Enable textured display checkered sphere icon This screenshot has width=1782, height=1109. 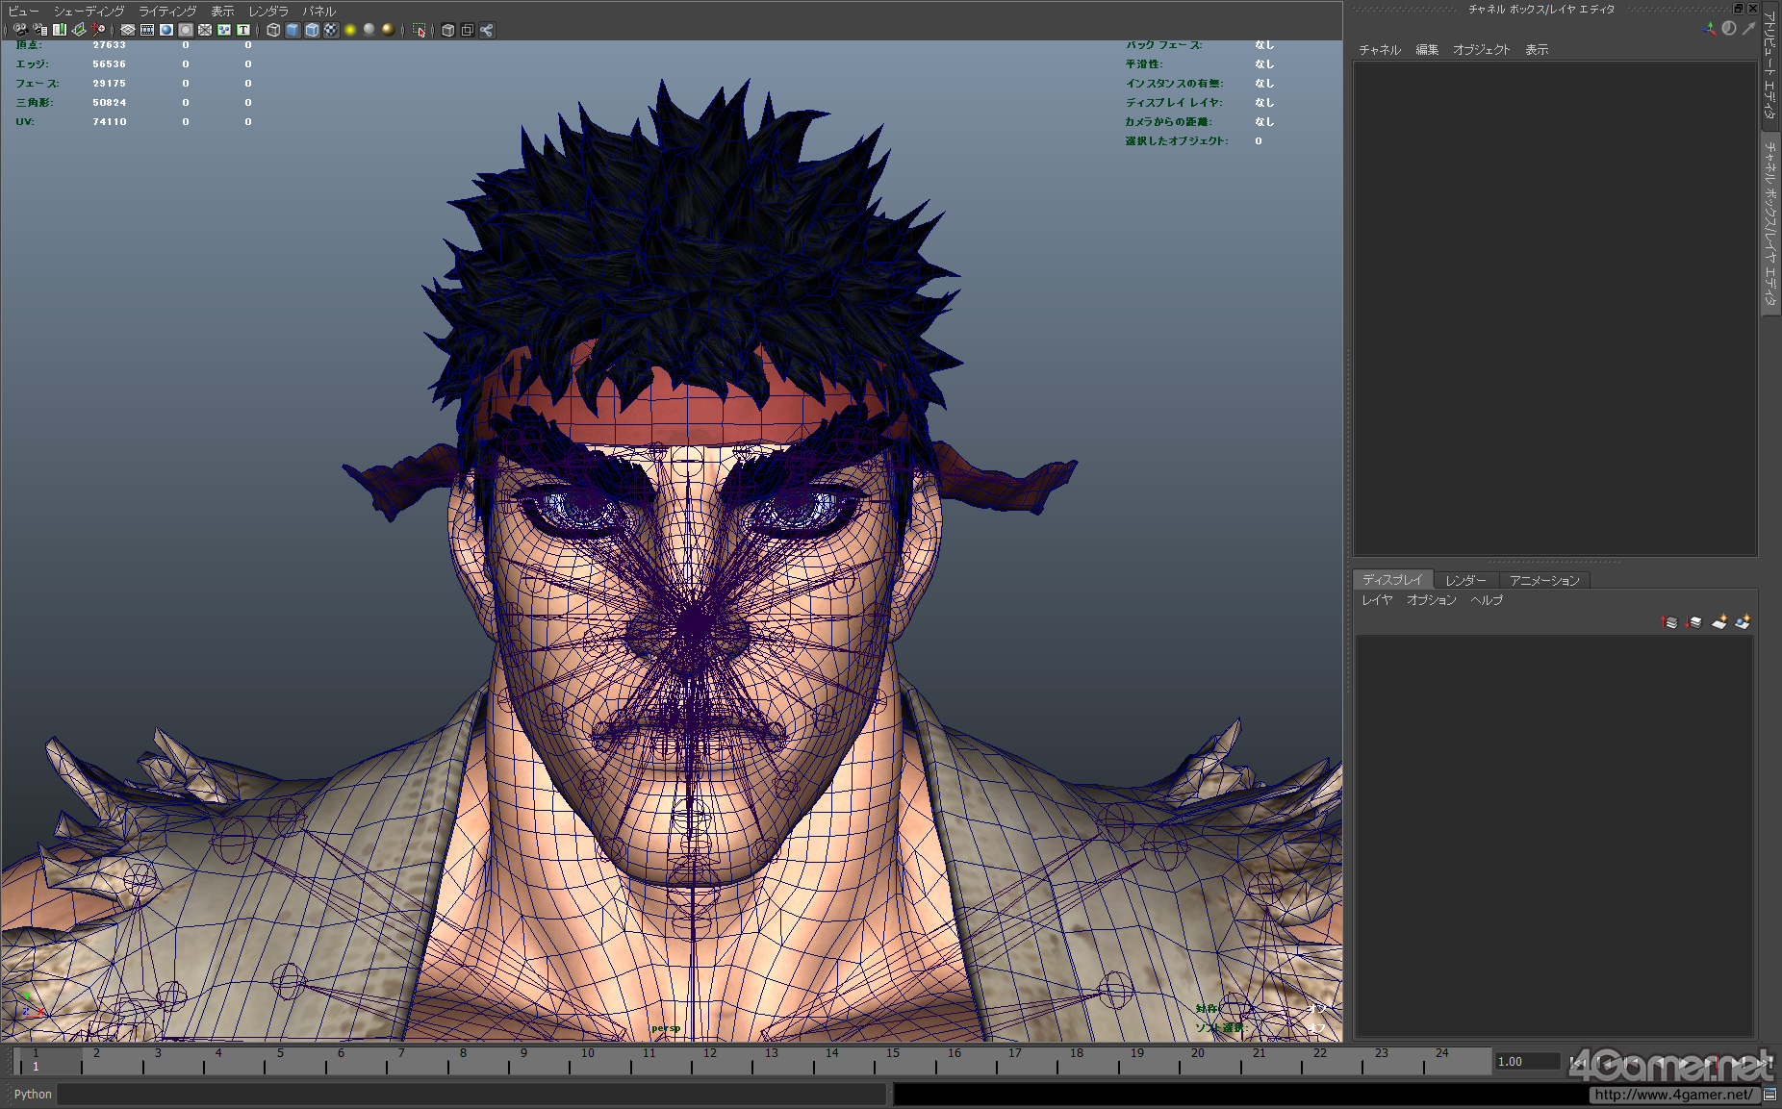[331, 30]
